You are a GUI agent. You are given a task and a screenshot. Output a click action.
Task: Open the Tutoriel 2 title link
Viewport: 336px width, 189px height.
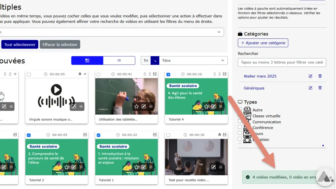(37, 180)
